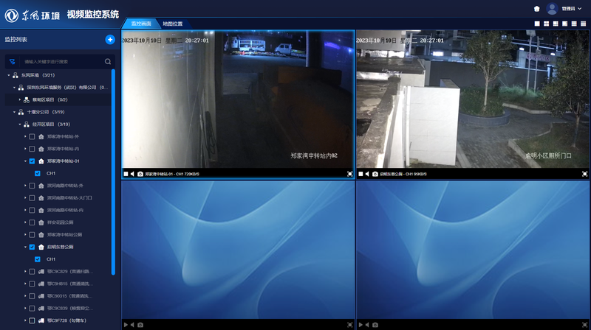591x330 pixels.
Task: Collapse the 东风环境 (3/21) root node
Action: pos(9,75)
